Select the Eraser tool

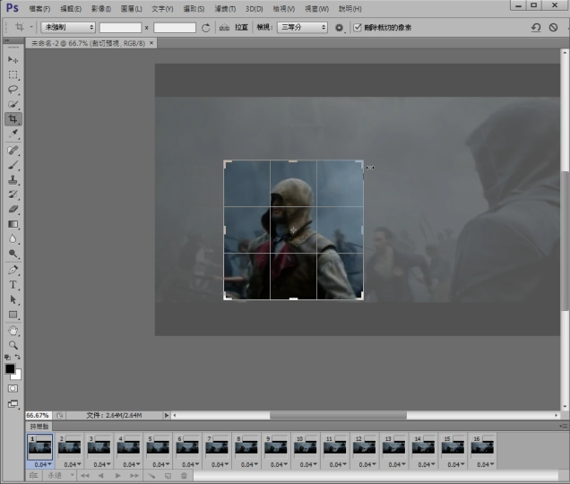pyautogui.click(x=13, y=210)
